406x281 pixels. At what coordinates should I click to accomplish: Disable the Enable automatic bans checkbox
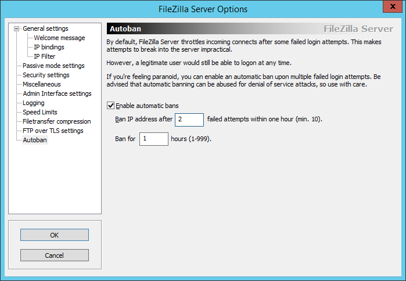click(x=110, y=106)
